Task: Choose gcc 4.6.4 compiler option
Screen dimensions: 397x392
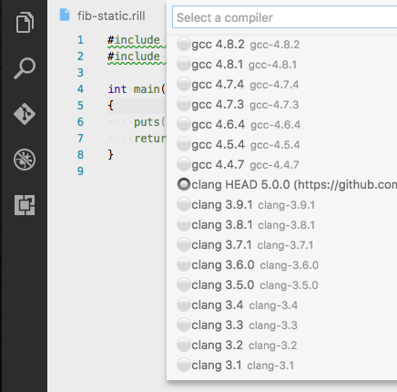Action: point(281,125)
